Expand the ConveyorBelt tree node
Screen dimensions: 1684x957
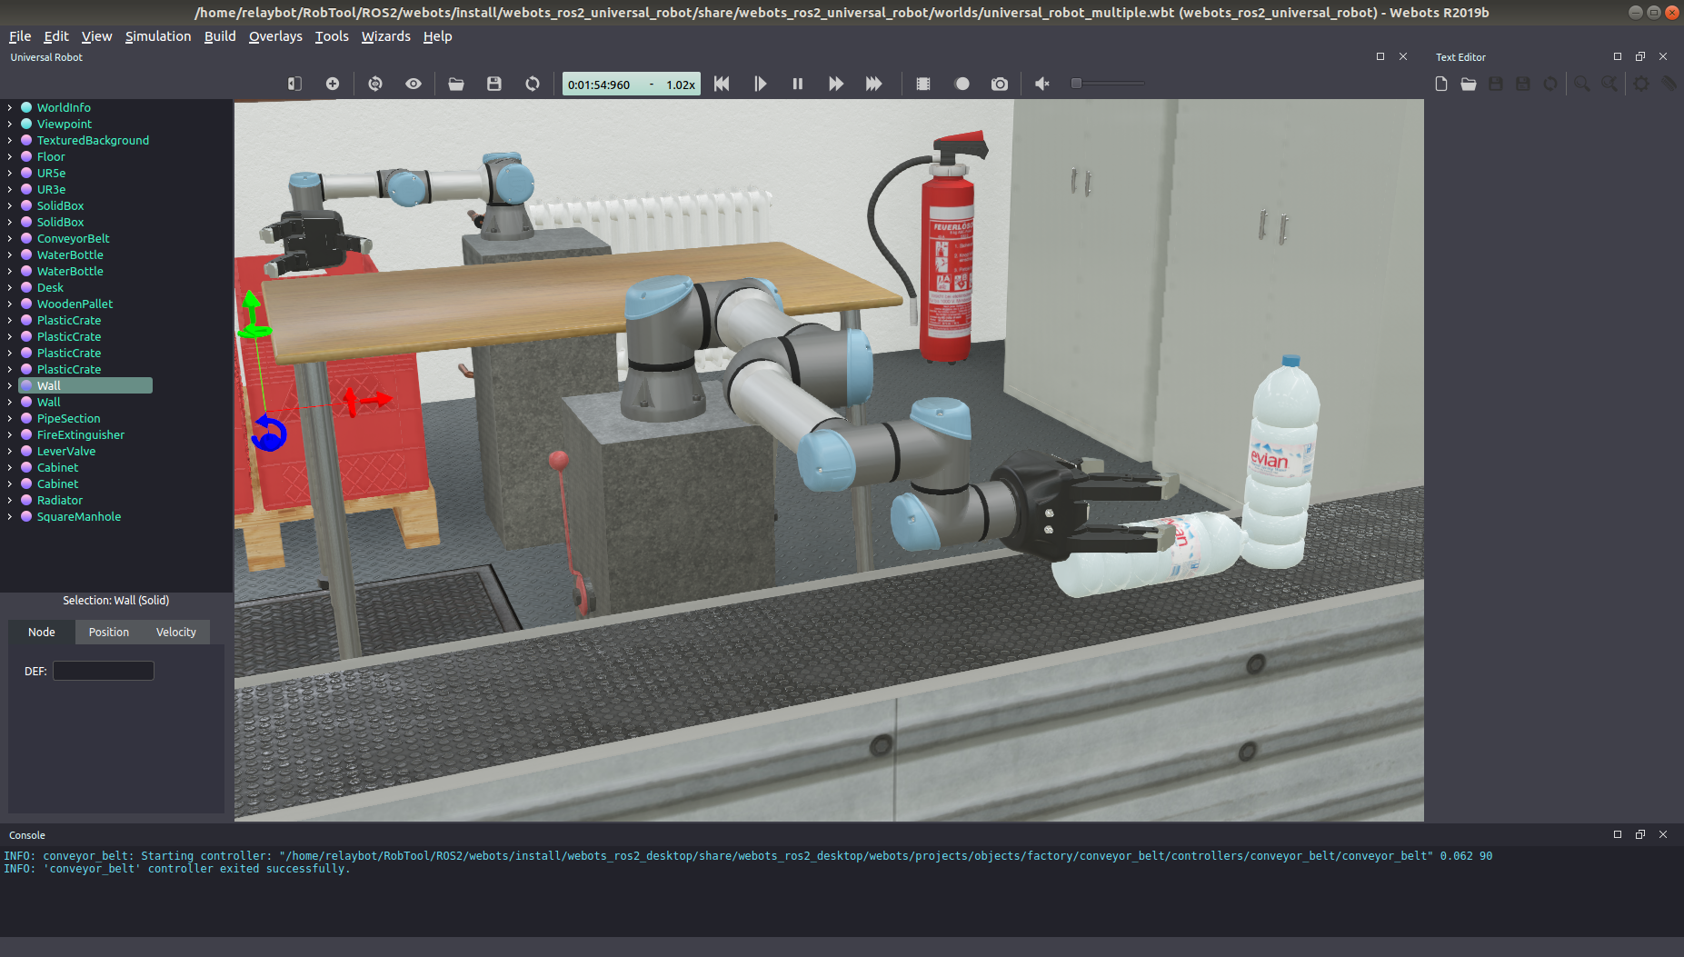(10, 238)
